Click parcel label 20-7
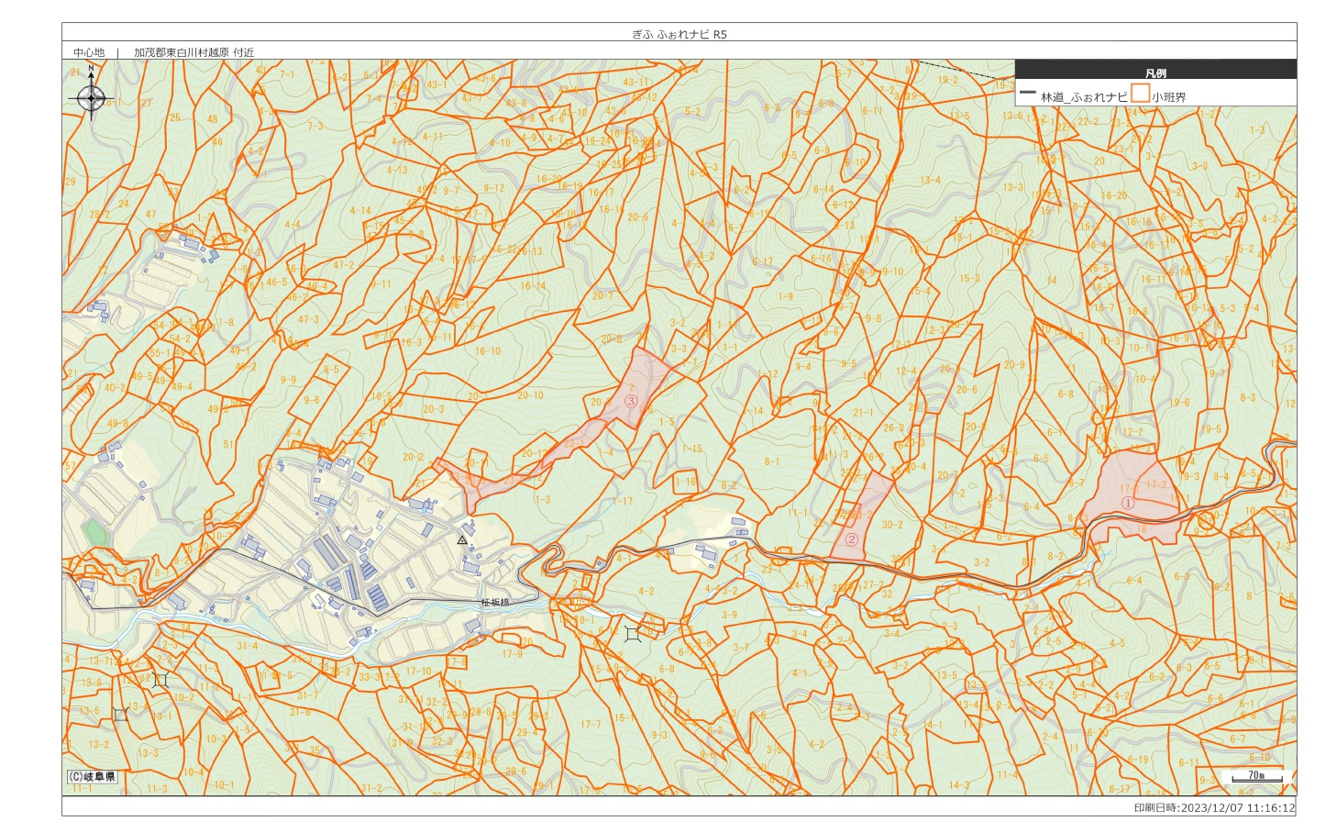 click(x=602, y=295)
